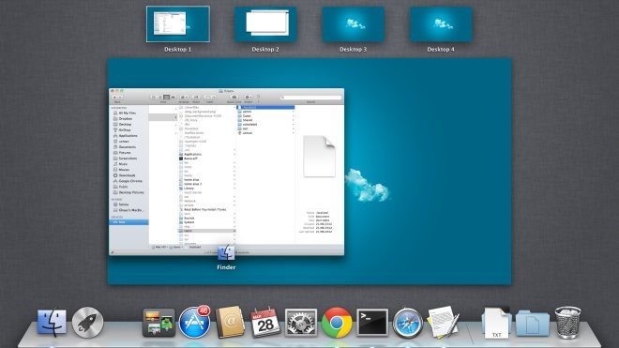Open Terminal from the Dock
Image resolution: width=619 pixels, height=348 pixels.
(x=372, y=323)
